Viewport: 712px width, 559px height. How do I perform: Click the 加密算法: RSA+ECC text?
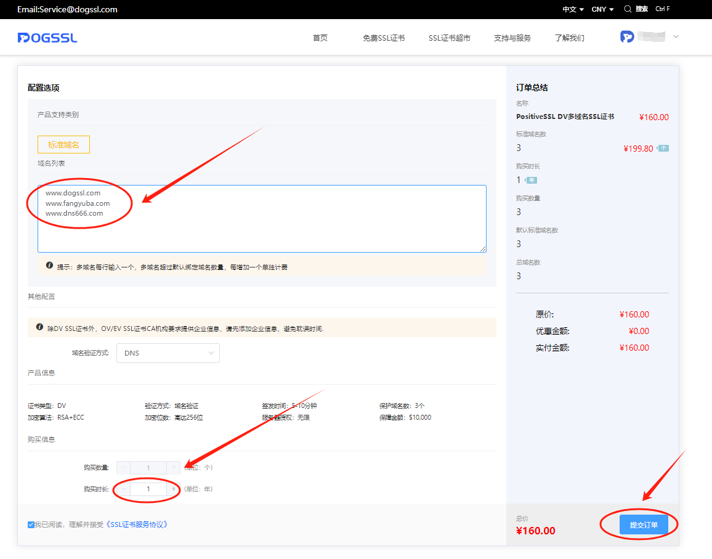click(56, 418)
